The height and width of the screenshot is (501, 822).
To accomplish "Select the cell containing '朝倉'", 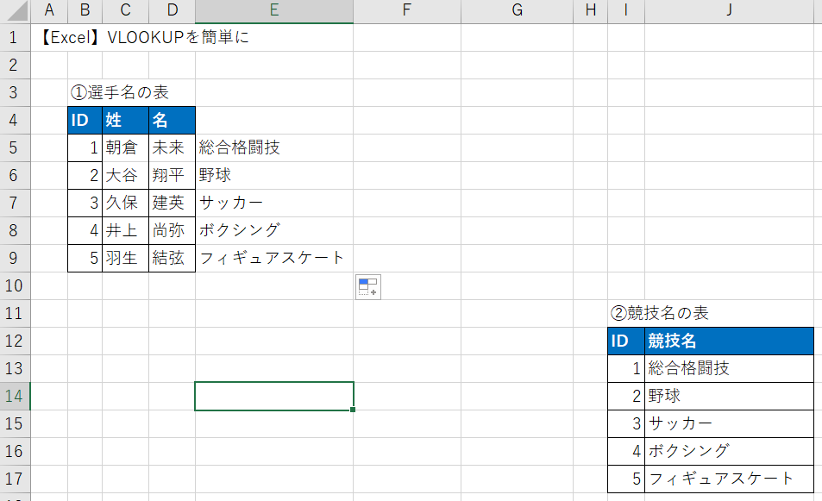I will pyautogui.click(x=126, y=147).
